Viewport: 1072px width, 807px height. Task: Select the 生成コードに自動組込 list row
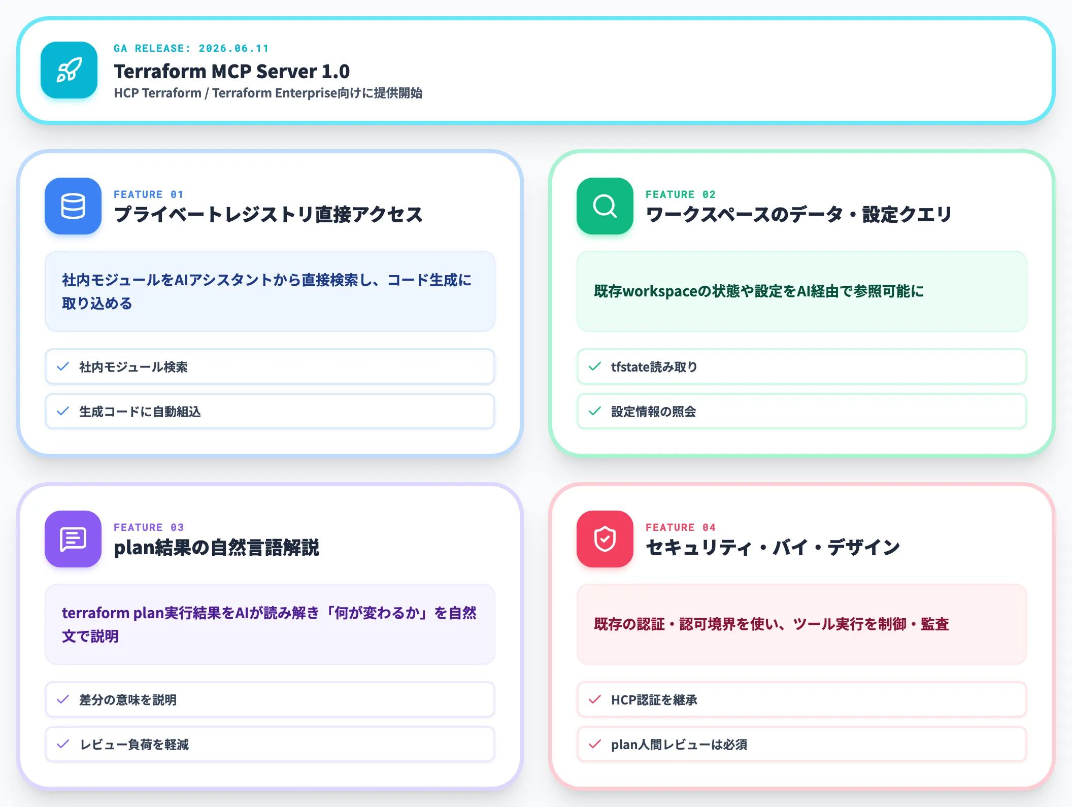point(270,411)
